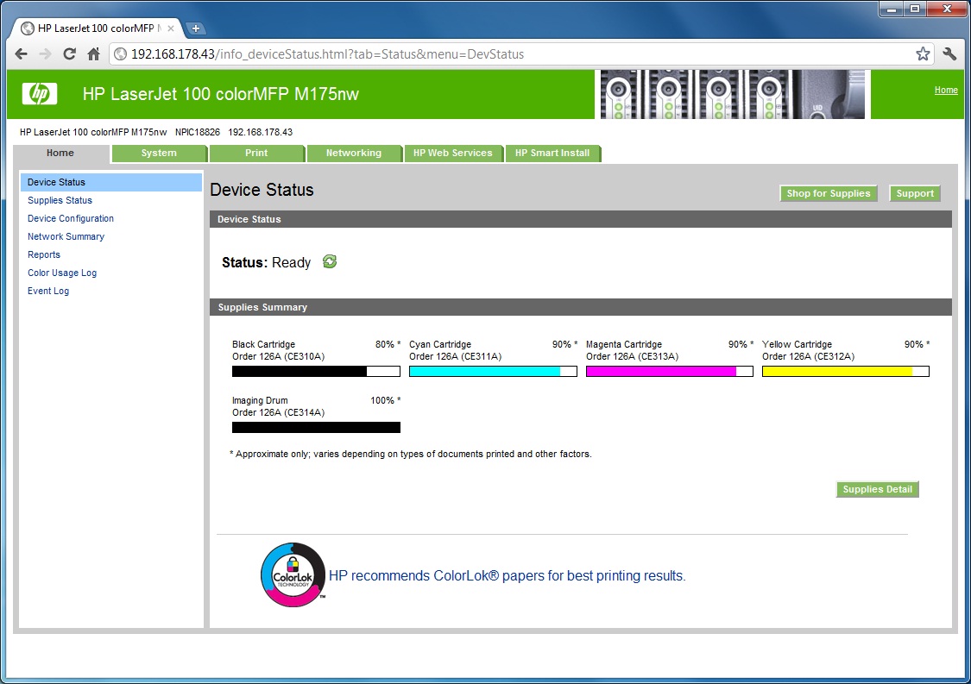The height and width of the screenshot is (684, 971).
Task: Bookmark this page with the star icon
Action: tap(923, 54)
